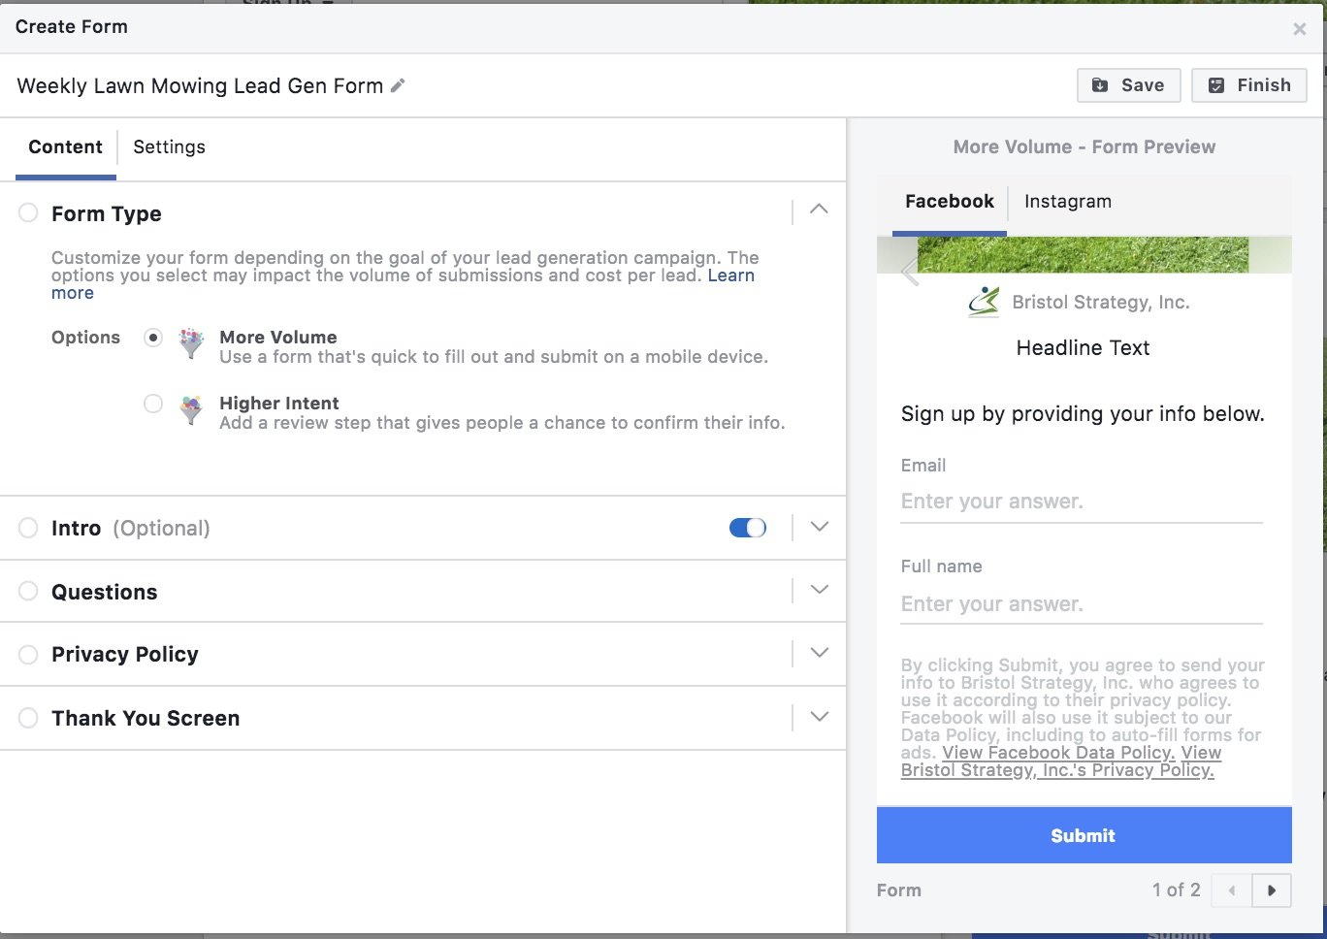Click the lawn banner image in preview
The width and height of the screenshot is (1327, 939).
click(1083, 254)
